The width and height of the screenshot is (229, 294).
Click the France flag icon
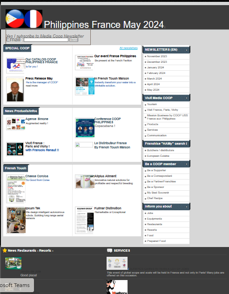[x=33, y=19]
